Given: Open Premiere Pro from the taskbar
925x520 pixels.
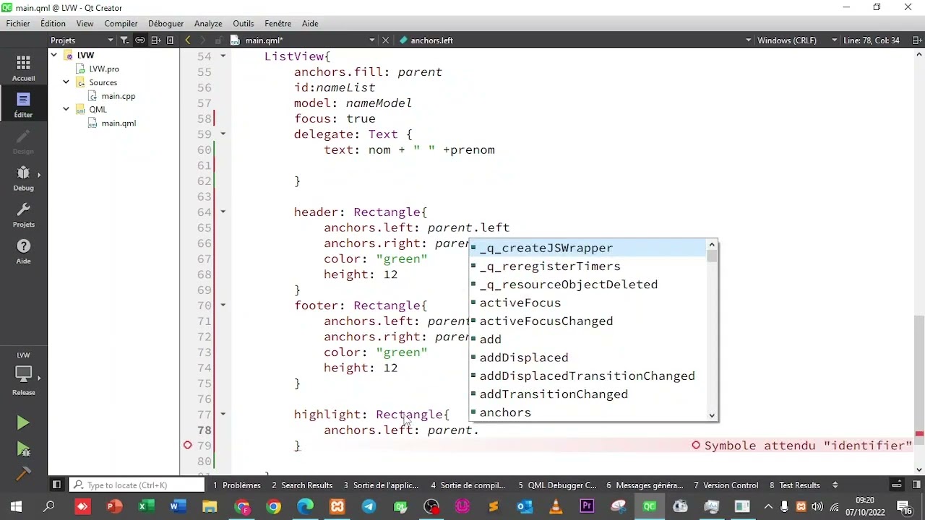Looking at the screenshot, I should tap(587, 507).
